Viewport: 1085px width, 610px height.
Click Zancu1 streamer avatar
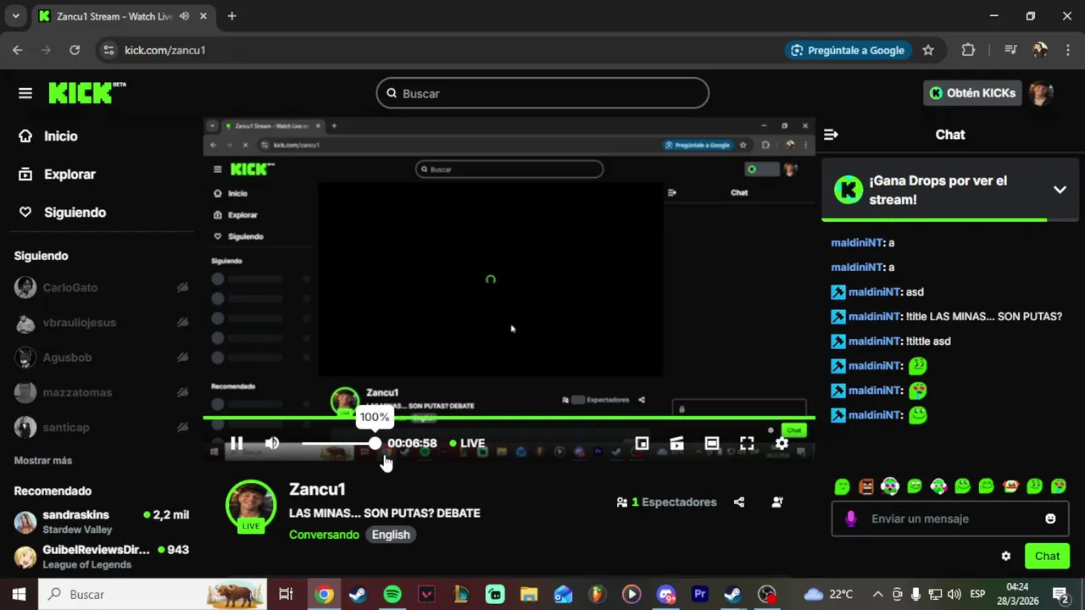click(x=251, y=505)
